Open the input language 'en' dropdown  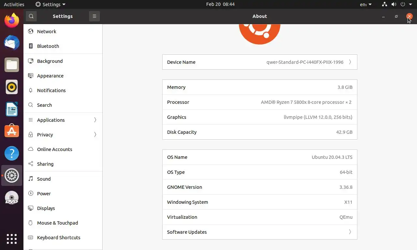(366, 4)
